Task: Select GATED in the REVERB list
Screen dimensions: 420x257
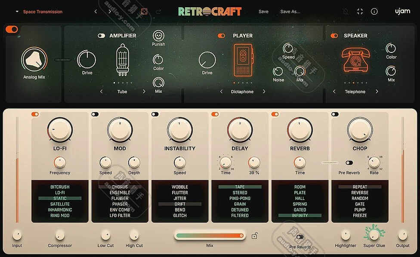Action: click(300, 210)
